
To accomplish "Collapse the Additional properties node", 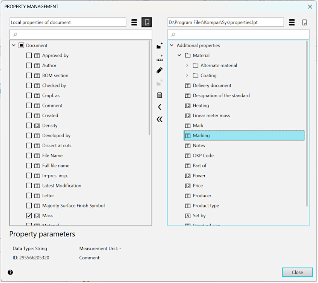I will tap(172, 46).
